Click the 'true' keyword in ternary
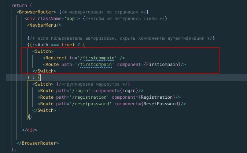 67,45
